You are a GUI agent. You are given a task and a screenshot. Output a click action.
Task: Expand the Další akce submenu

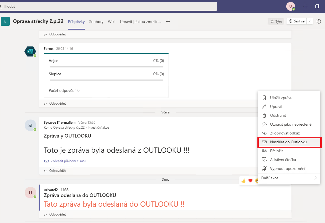(289, 178)
